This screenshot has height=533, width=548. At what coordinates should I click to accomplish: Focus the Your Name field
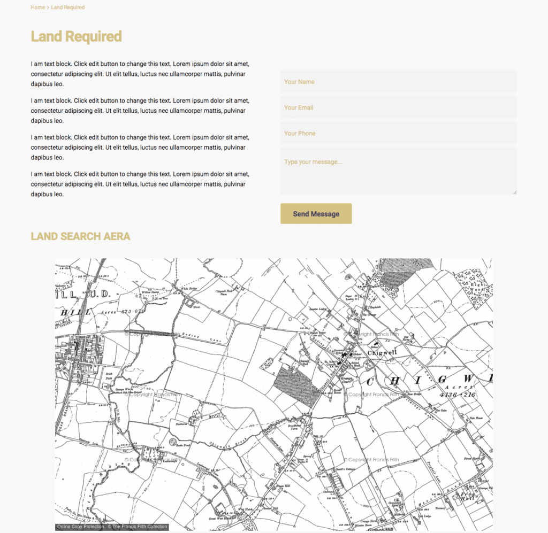398,82
